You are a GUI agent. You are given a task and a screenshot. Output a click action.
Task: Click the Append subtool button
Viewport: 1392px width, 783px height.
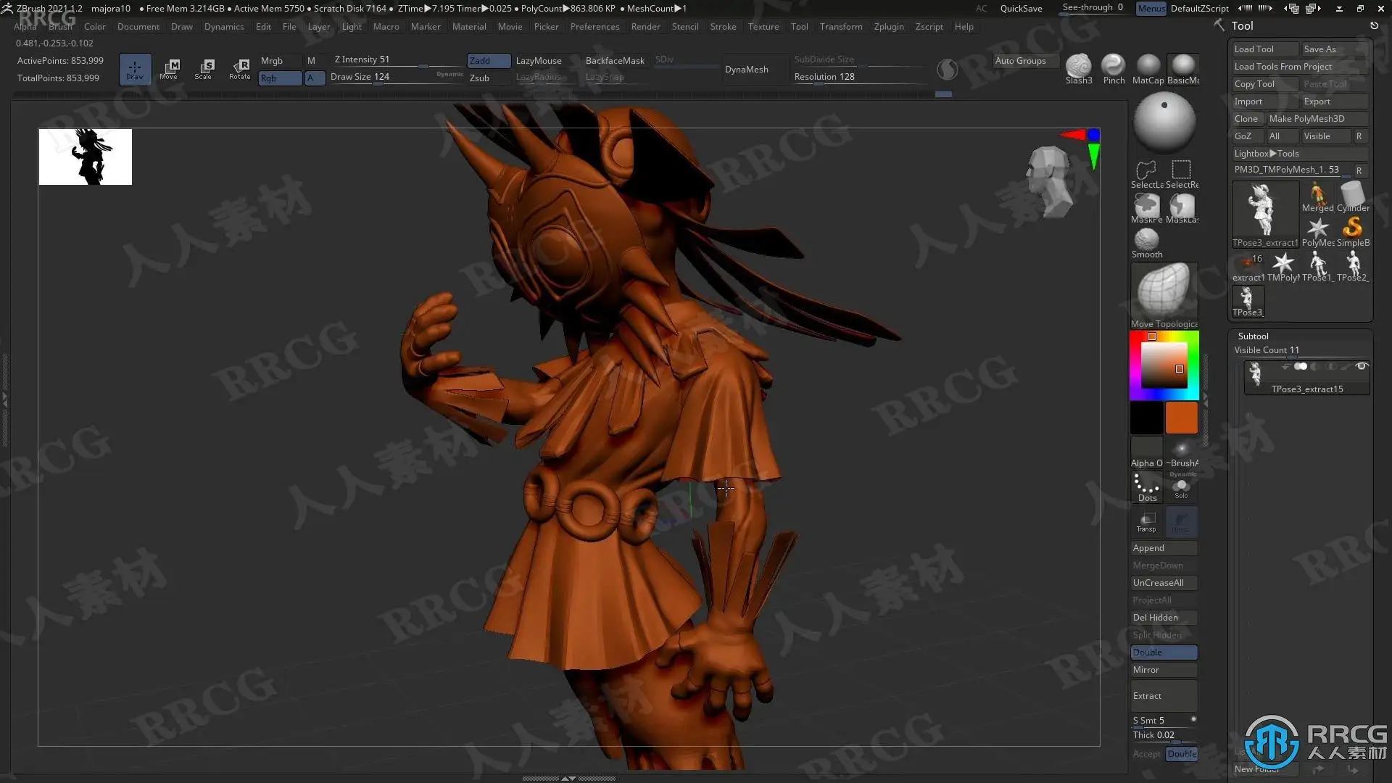[x=1164, y=548]
